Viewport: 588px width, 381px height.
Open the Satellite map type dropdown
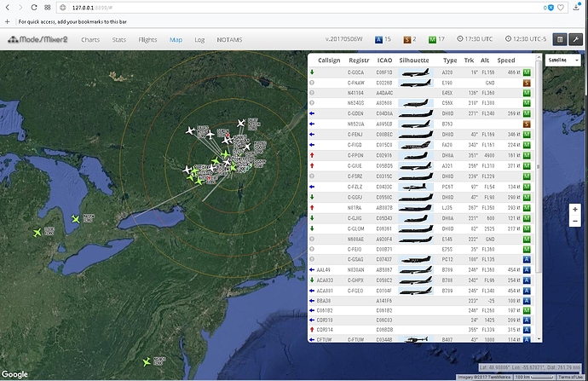pyautogui.click(x=563, y=61)
